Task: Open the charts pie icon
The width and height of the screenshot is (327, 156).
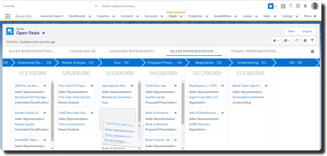Action: [305, 40]
